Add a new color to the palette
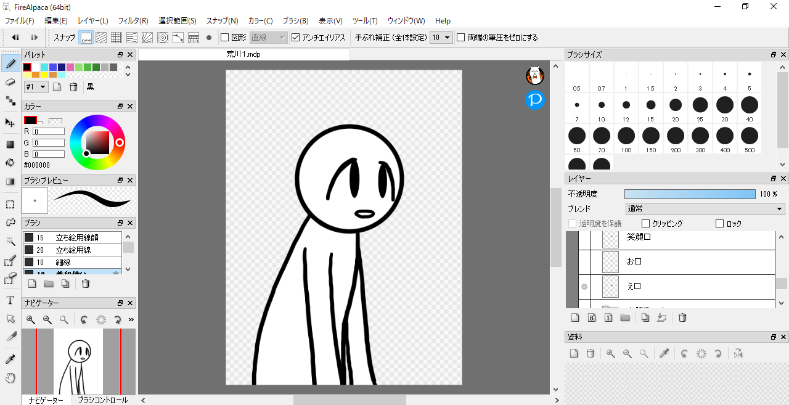The image size is (789, 405). pyautogui.click(x=57, y=87)
